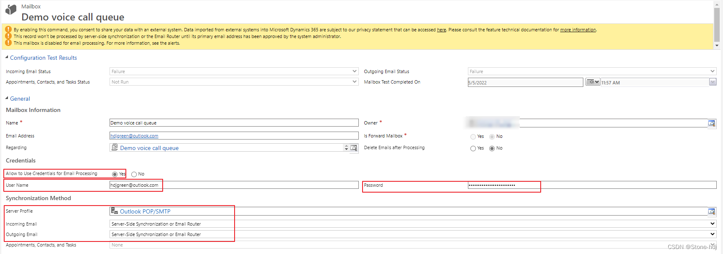Open the calendar date picker icon

pos(592,82)
